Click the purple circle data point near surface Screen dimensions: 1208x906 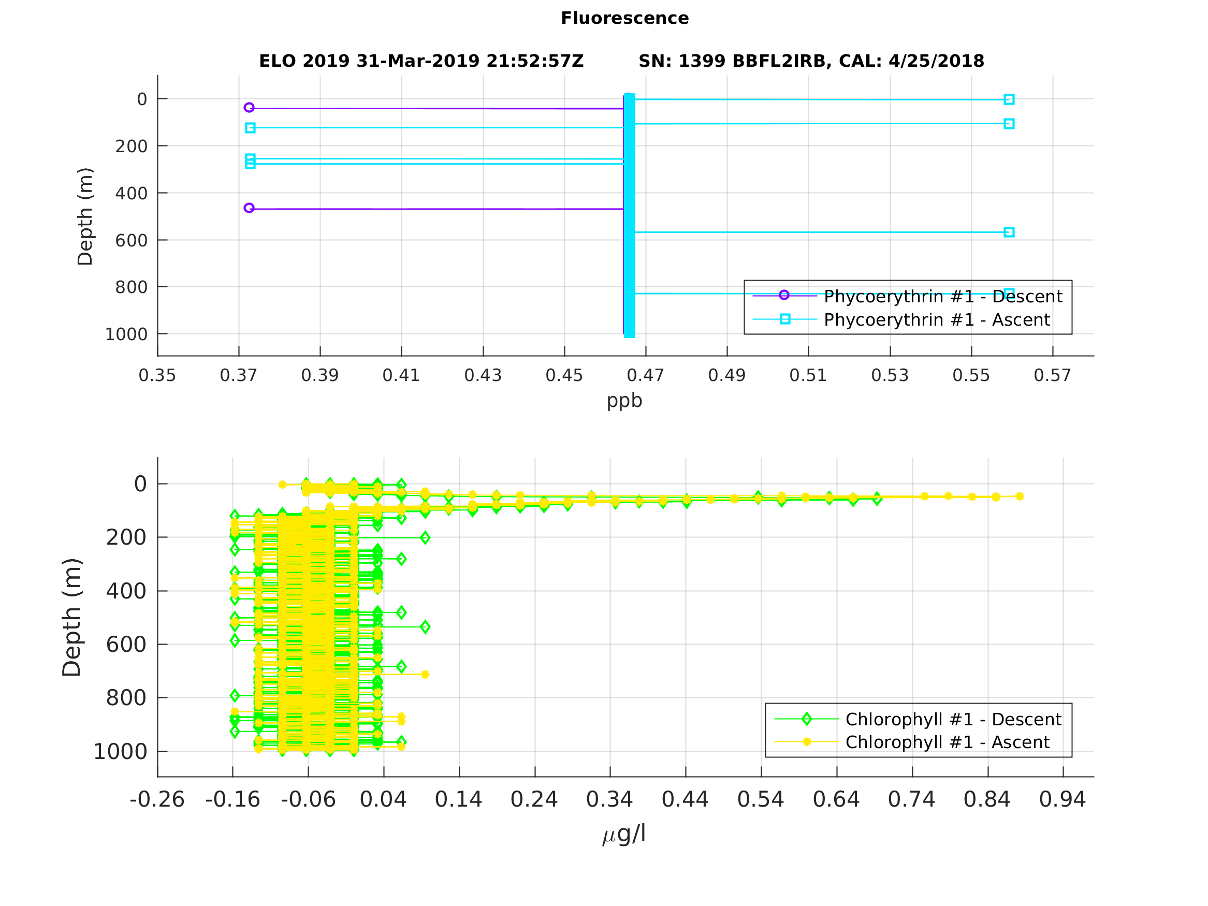click(x=249, y=108)
